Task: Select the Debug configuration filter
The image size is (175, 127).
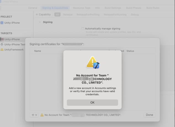Action: click(x=135, y=15)
